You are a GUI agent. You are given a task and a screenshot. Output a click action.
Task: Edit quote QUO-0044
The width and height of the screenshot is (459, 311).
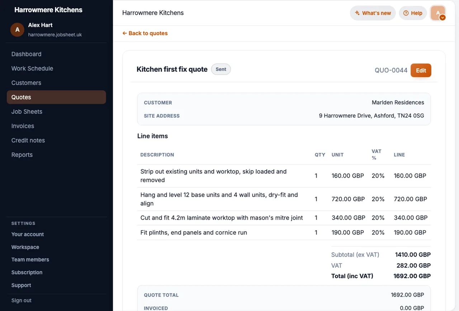(421, 70)
